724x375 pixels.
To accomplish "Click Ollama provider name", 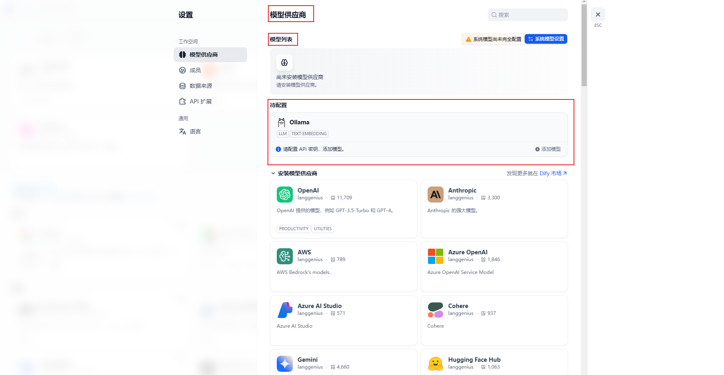I will [x=299, y=122].
